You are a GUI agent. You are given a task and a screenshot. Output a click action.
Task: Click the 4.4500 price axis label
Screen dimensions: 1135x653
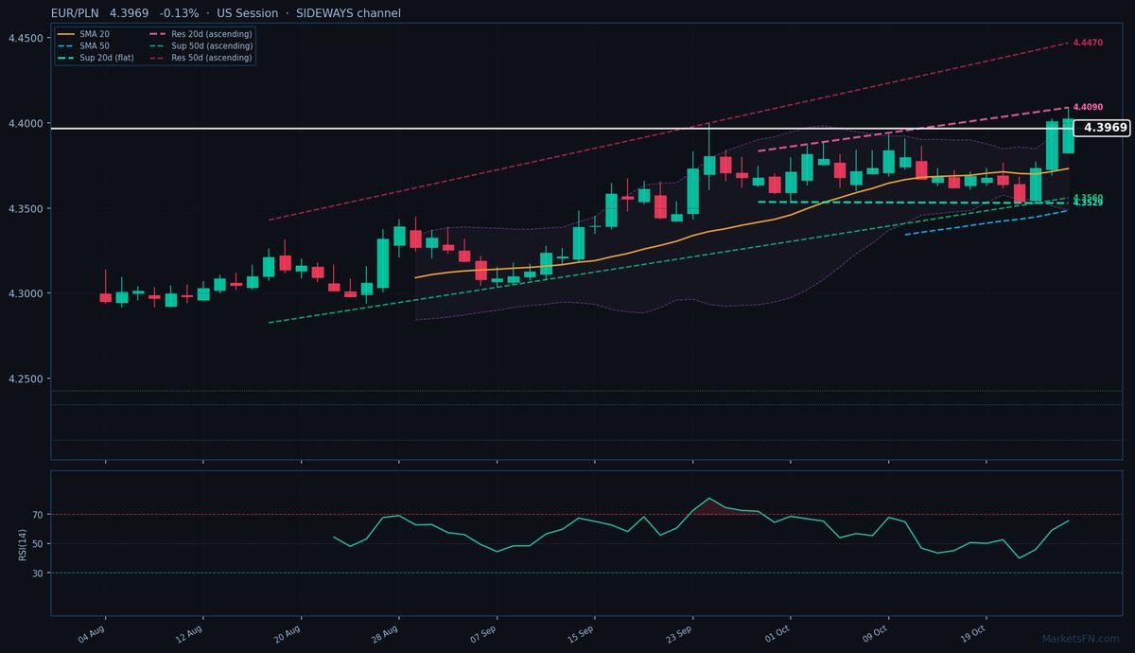[x=25, y=38]
